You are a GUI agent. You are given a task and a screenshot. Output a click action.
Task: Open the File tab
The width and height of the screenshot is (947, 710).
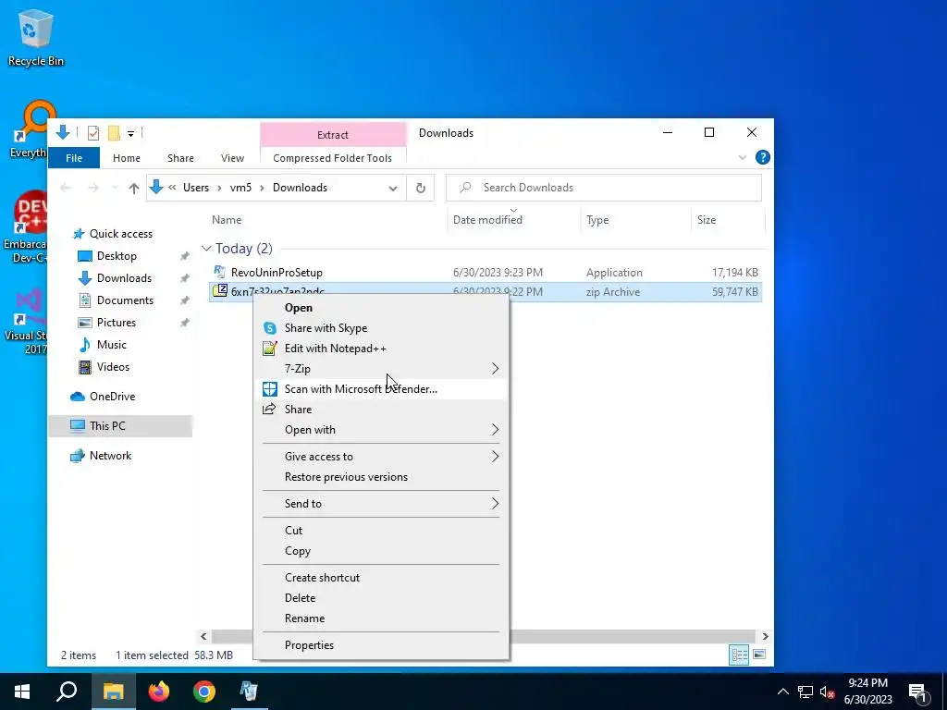74,157
